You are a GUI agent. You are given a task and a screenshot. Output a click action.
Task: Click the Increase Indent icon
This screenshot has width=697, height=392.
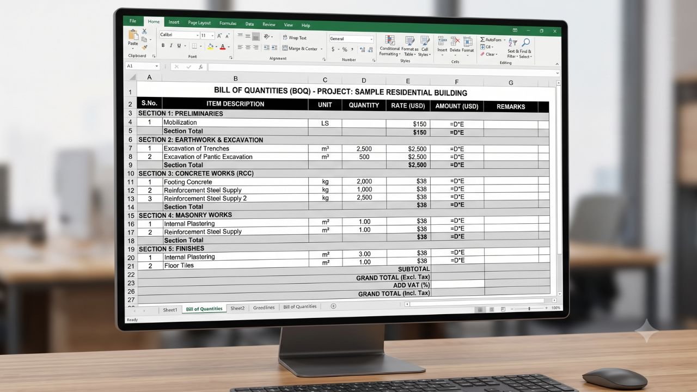pyautogui.click(x=275, y=47)
